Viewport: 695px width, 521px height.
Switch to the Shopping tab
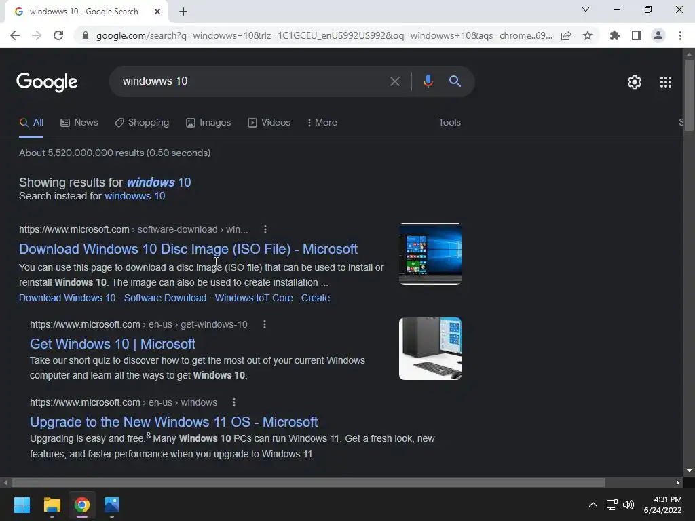142,123
